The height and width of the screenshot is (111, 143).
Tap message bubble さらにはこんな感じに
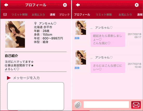click(x=108, y=68)
